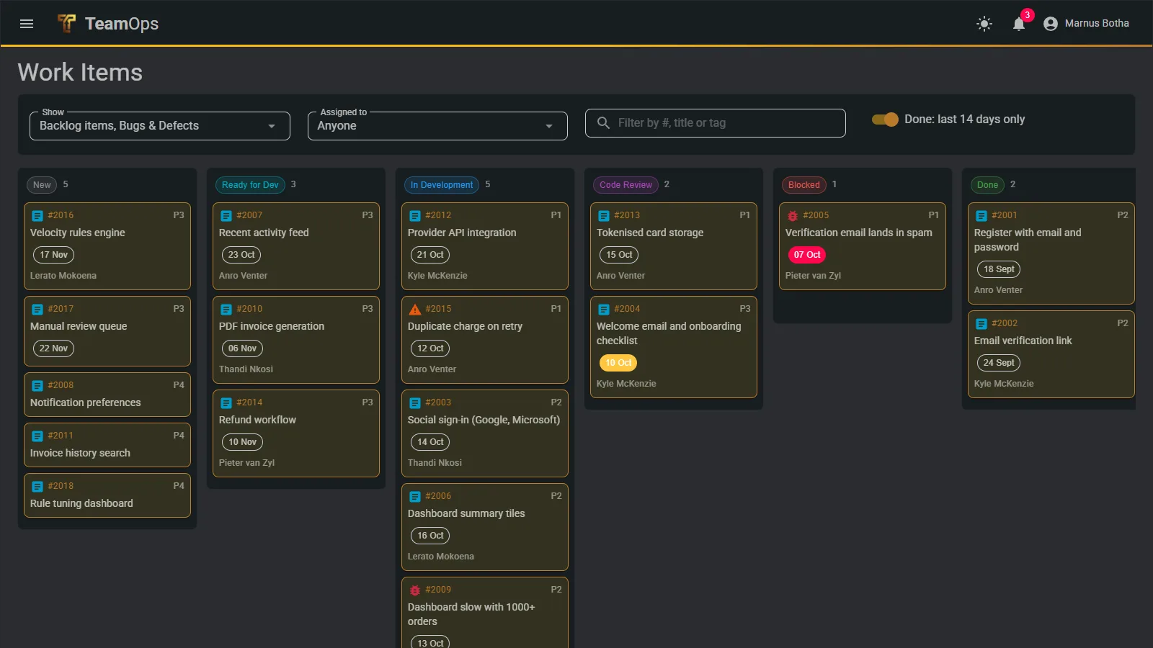Click bug icon on card #2009
1153x648 pixels.
(x=415, y=590)
